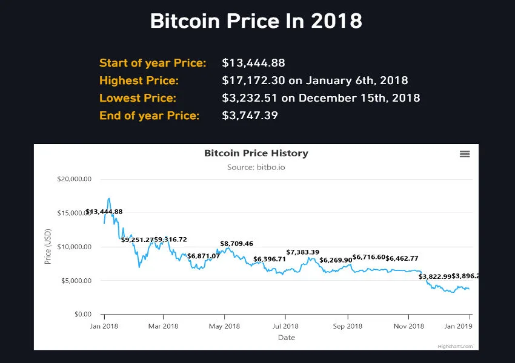
Task: Click the $13,444.88 data label
Action: (104, 212)
